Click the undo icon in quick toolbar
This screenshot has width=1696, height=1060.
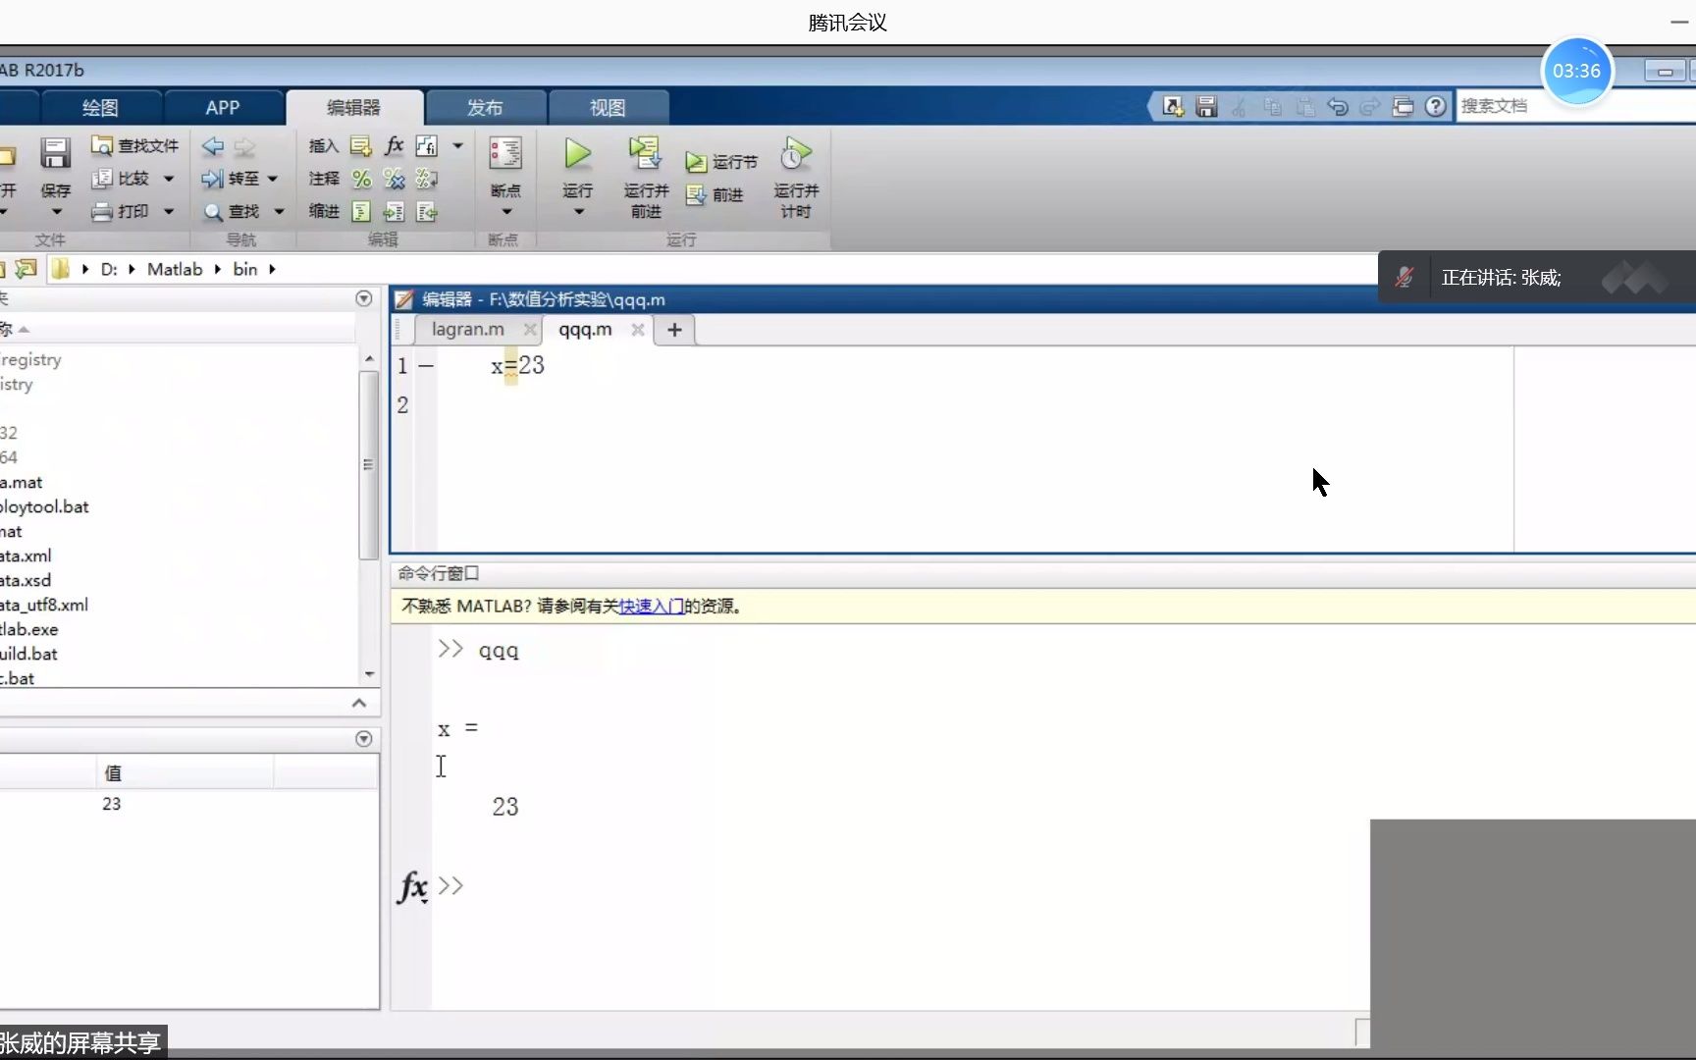coord(1337,106)
